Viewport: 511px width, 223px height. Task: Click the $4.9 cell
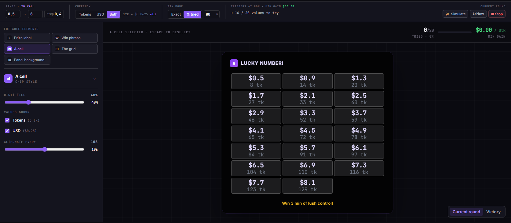coord(359,133)
